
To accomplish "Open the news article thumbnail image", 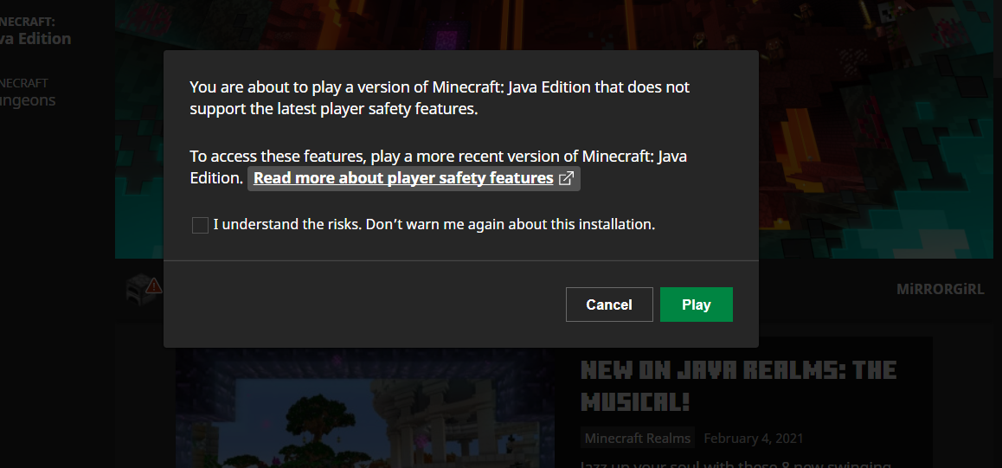I will [365, 408].
